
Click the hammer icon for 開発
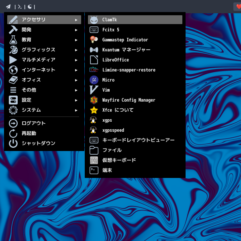pos(13,30)
